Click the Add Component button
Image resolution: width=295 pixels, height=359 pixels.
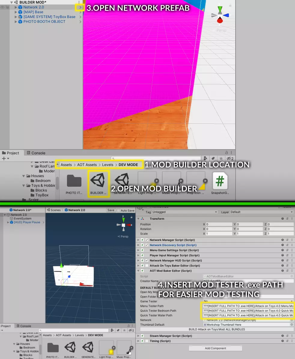215,348
